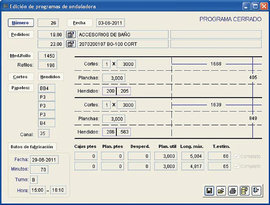Click the paper field B4

point(47,123)
